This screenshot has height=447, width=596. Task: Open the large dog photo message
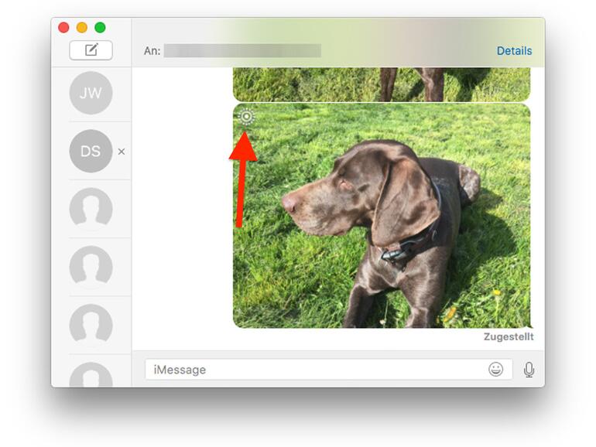point(382,216)
